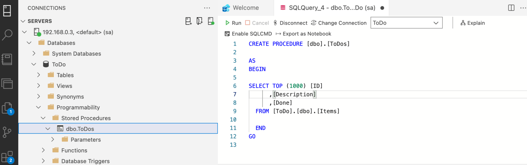Collapse the Programmability folder
This screenshot has height=165, width=527.
[x=38, y=107]
